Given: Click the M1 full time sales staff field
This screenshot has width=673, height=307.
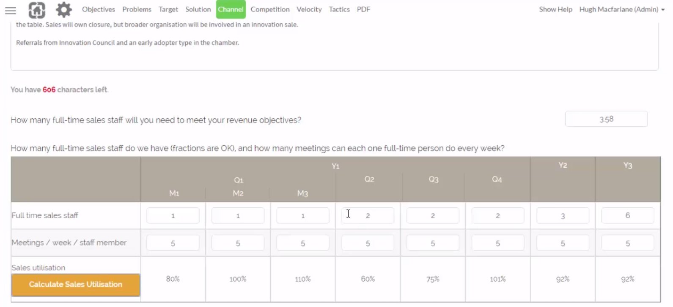Looking at the screenshot, I should pos(173,215).
